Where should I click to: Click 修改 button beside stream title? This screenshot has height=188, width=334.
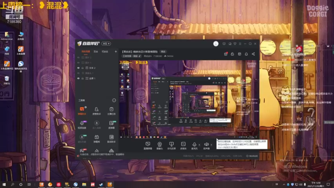click(x=163, y=51)
